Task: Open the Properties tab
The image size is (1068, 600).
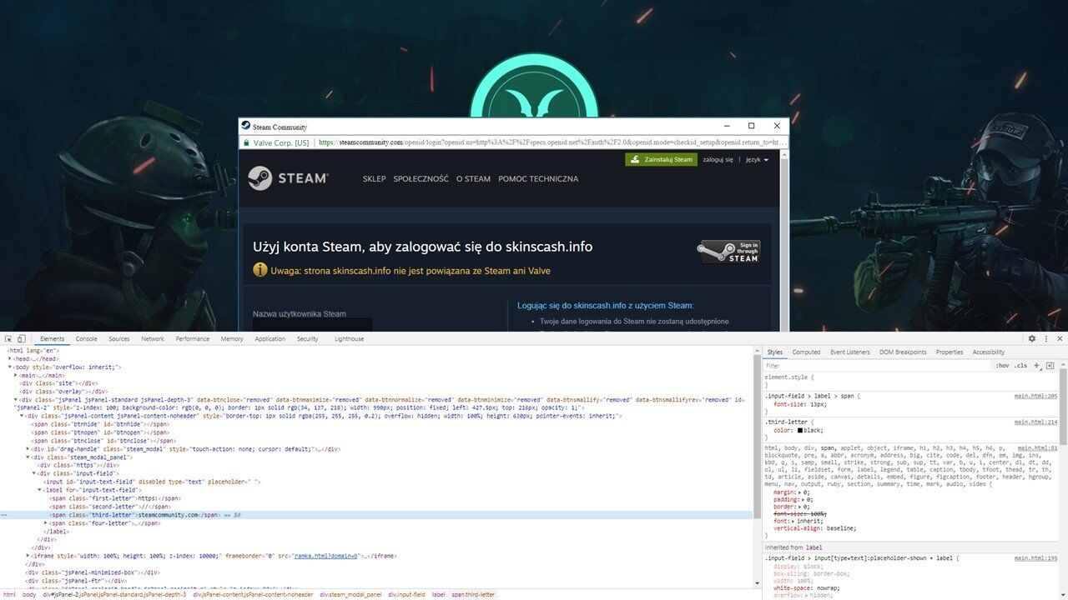Action: (950, 352)
